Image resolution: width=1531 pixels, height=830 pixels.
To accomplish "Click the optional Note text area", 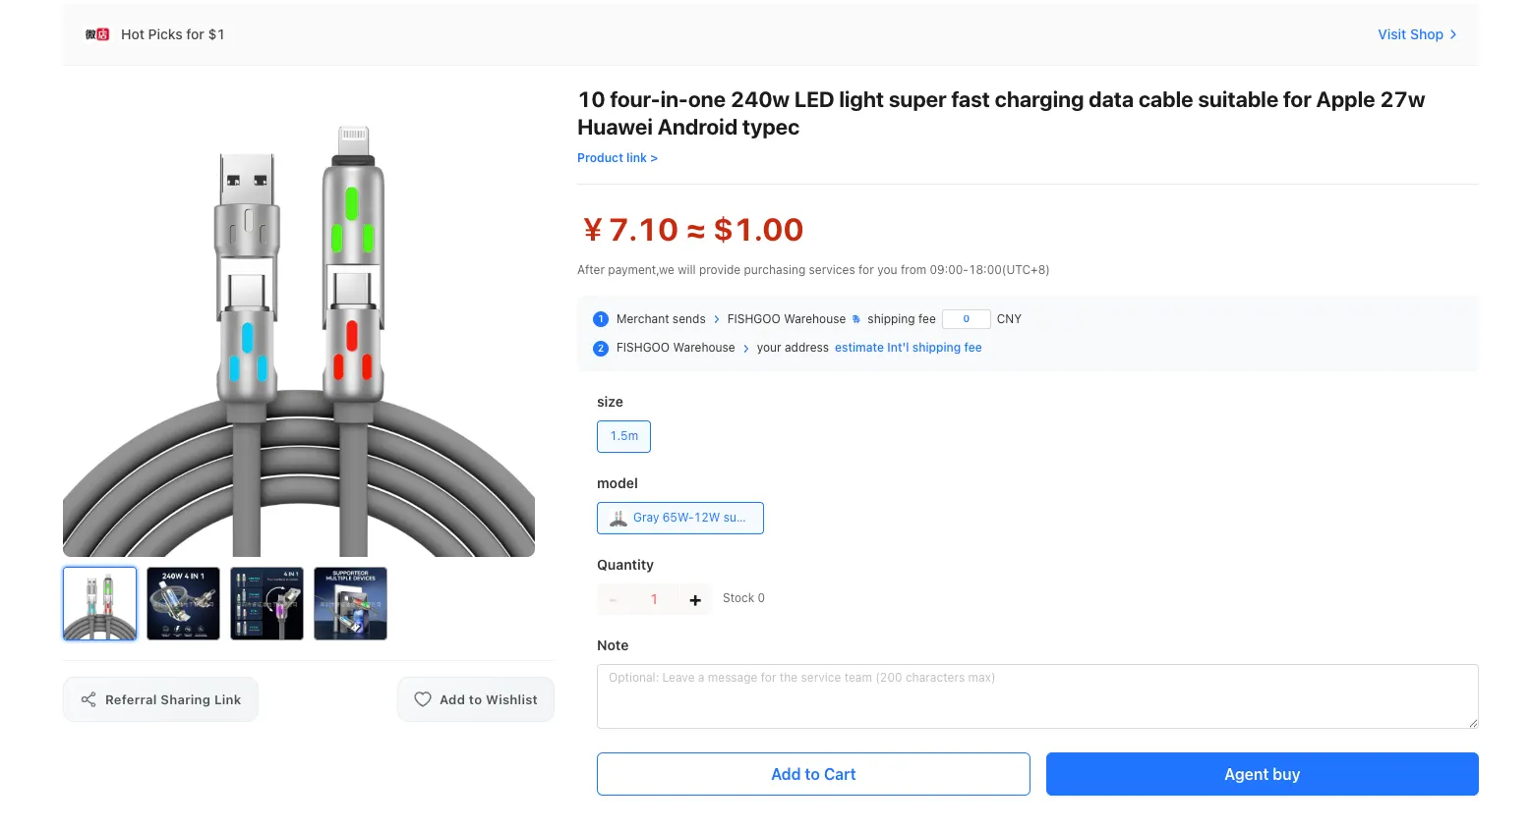I will 1037,696.
